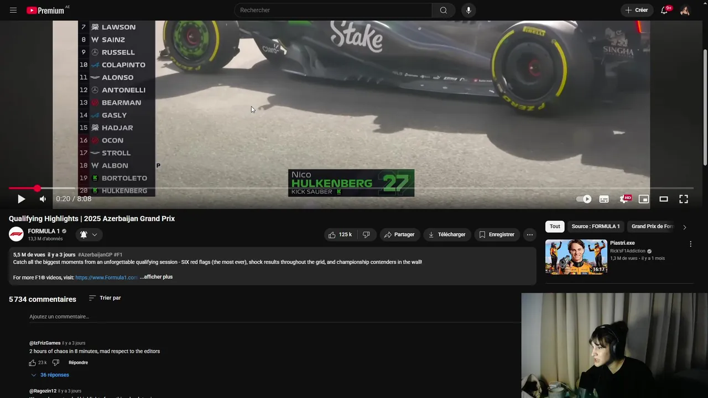708x398 pixels.
Task: Open the Trier par sort menu
Action: 105,298
